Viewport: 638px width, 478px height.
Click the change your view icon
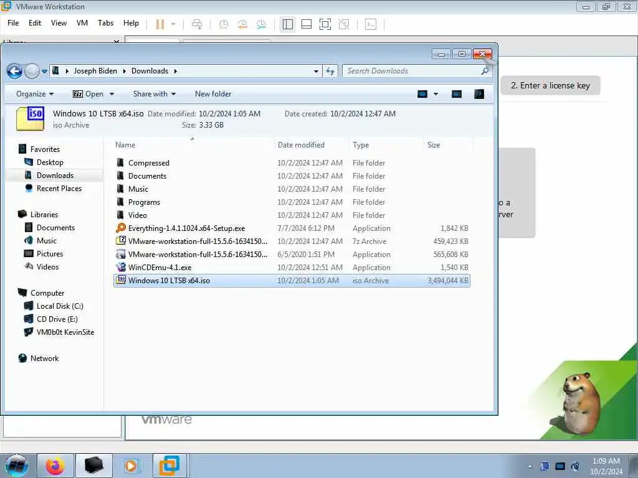click(x=422, y=94)
